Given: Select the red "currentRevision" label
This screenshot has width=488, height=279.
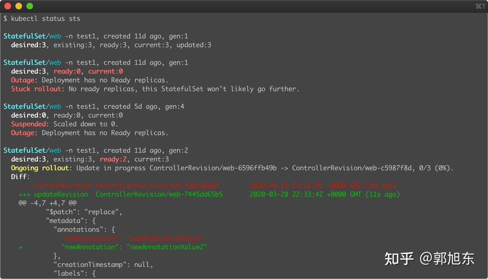Looking at the screenshot, I should tap(63, 186).
